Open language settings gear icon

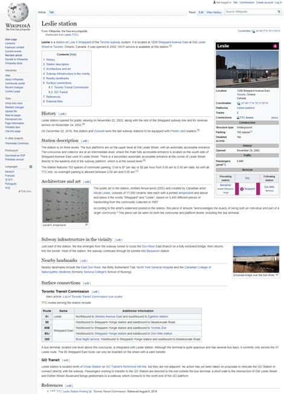31,166
